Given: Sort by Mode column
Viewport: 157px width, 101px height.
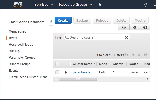Looking at the screenshot, I should [x=104, y=64].
